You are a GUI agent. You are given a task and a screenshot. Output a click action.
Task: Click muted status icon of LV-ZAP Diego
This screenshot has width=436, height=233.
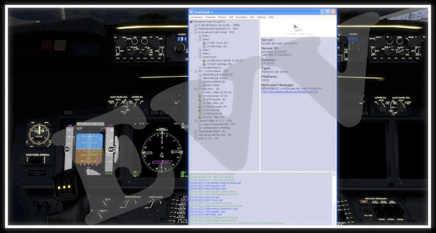(x=205, y=47)
